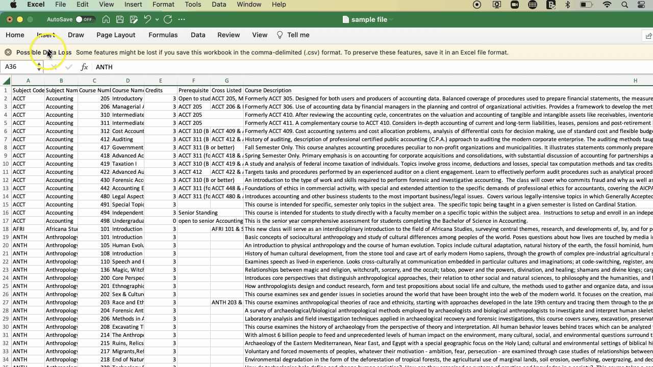Click the Redo circular arrow icon

[x=168, y=19]
